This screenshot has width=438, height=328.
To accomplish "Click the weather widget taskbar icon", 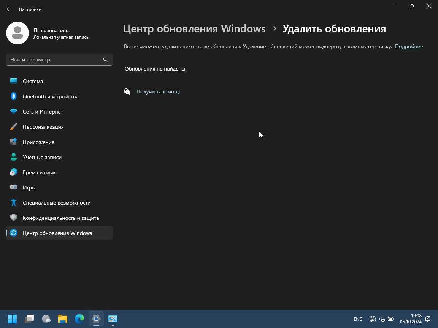I will click(46, 319).
